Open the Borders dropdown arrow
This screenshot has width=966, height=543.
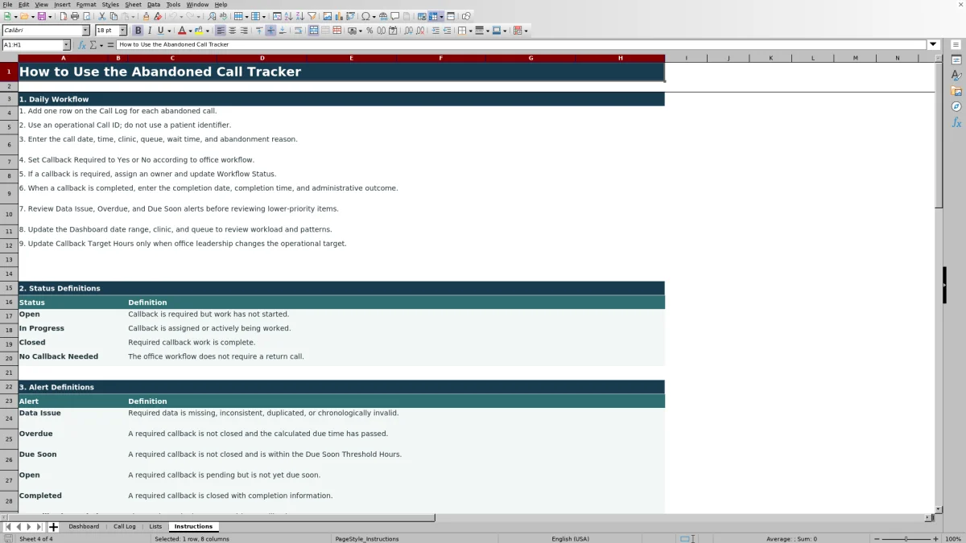[470, 31]
